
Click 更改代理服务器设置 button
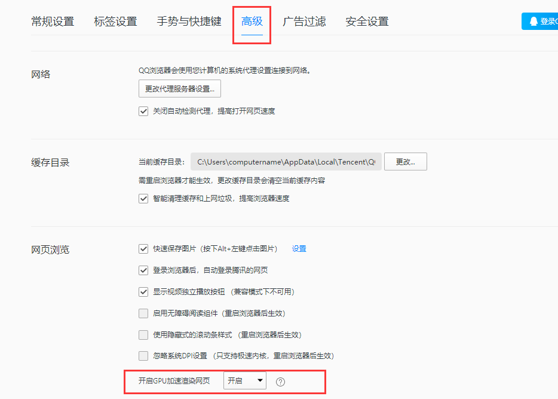(x=180, y=89)
